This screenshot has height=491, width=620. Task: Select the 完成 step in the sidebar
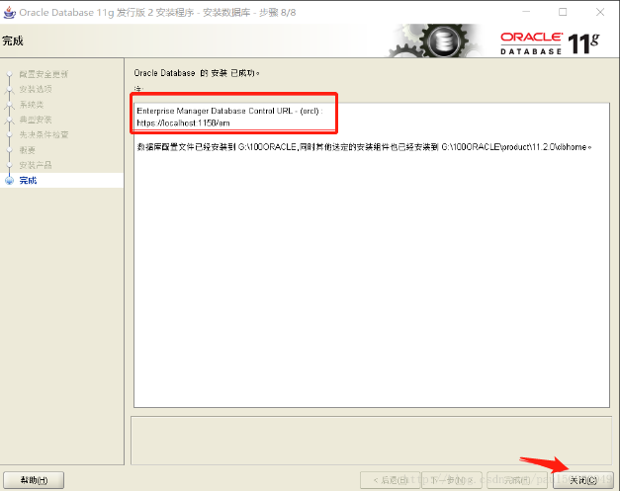click(28, 181)
